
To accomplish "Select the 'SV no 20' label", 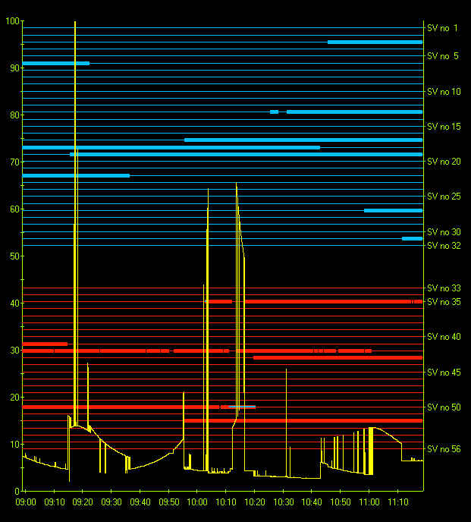I will (x=444, y=162).
